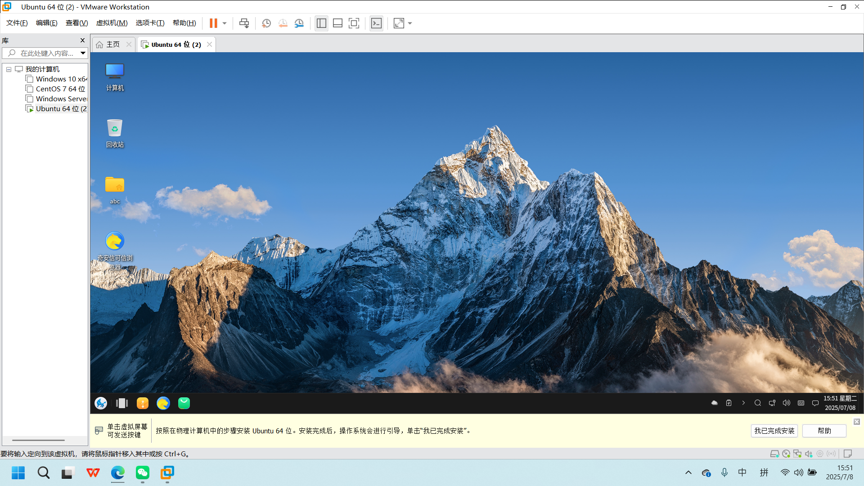Click the library horizontal scrollbar

[39, 440]
